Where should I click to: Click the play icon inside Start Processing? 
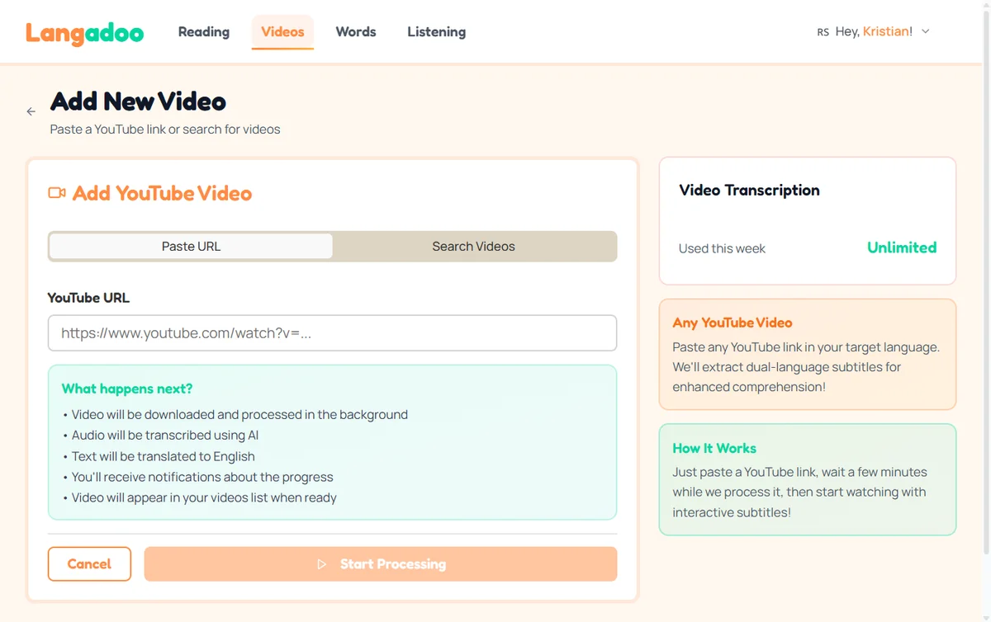click(x=322, y=564)
